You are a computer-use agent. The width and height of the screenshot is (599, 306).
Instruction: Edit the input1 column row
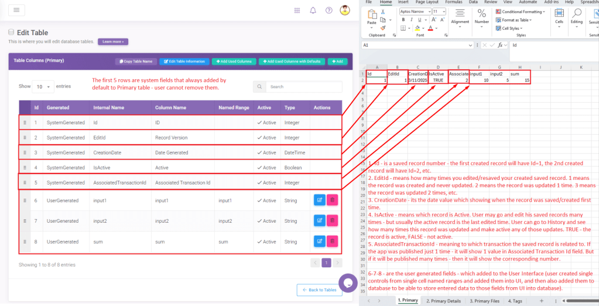pos(320,200)
